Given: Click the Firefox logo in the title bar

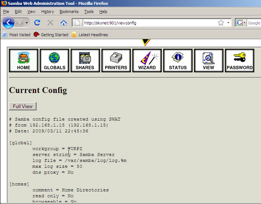Looking at the screenshot, I should tap(4, 3).
